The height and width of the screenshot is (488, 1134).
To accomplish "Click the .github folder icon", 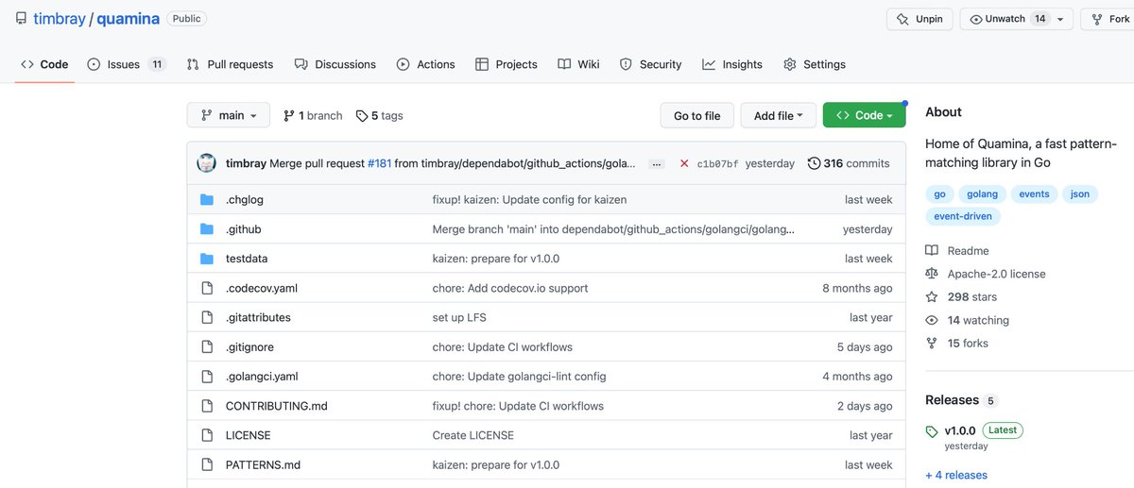I will click(x=207, y=229).
